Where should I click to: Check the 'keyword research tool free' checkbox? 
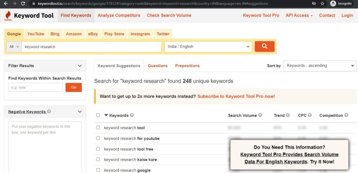tap(98, 149)
